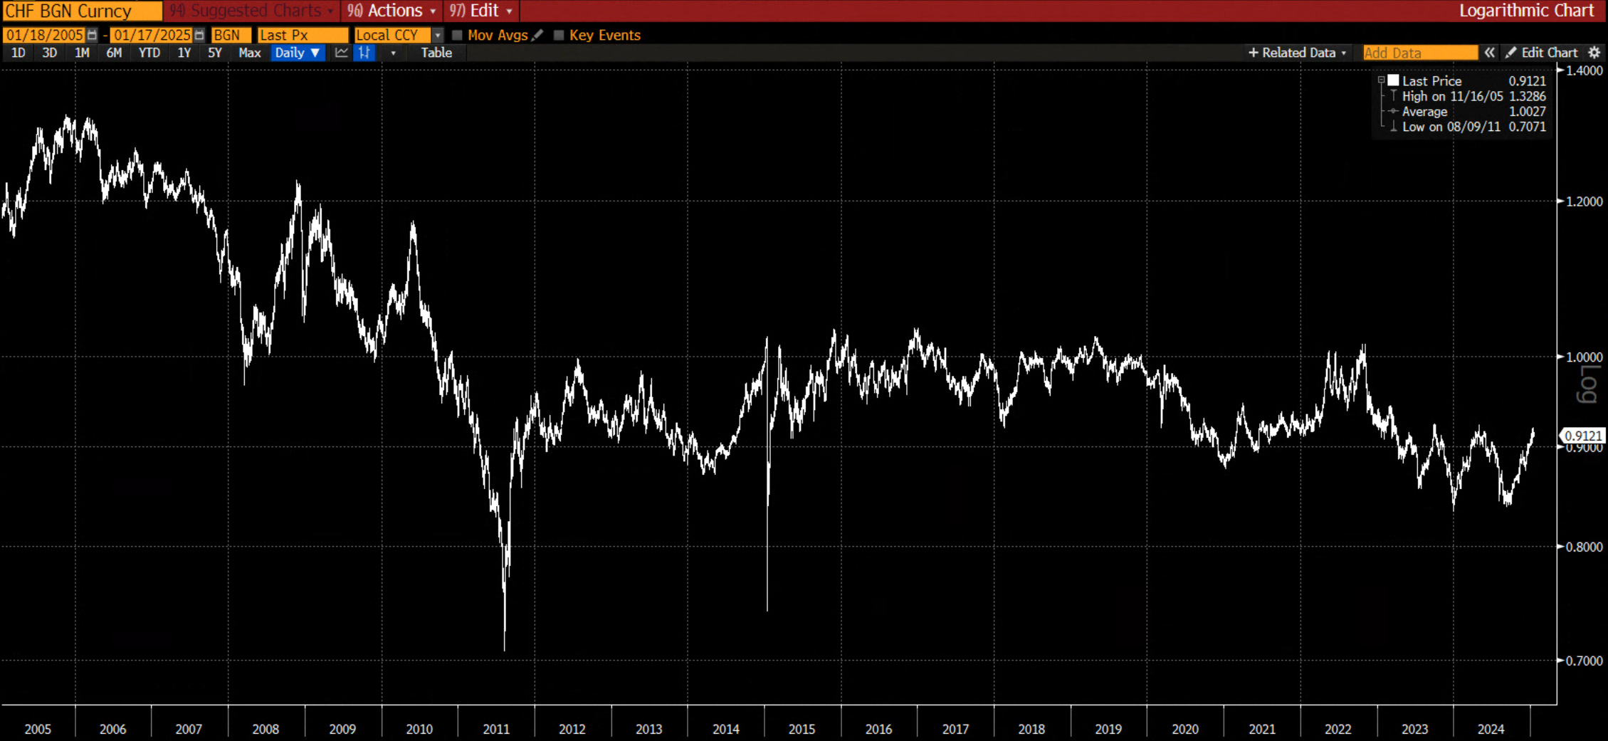Click the 0.8000 y-axis label
The width and height of the screenshot is (1608, 741).
coord(1584,547)
